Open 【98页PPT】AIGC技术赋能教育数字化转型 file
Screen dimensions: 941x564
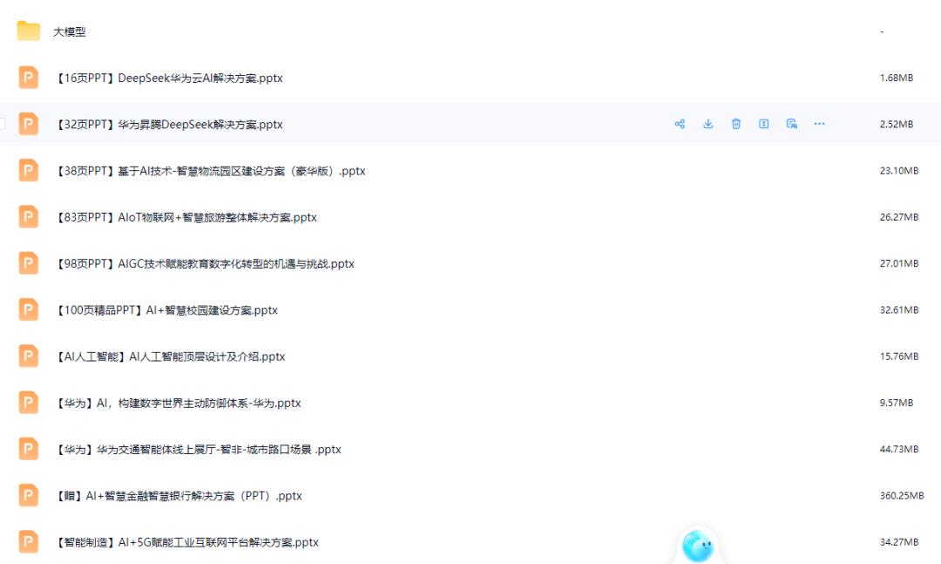click(205, 263)
